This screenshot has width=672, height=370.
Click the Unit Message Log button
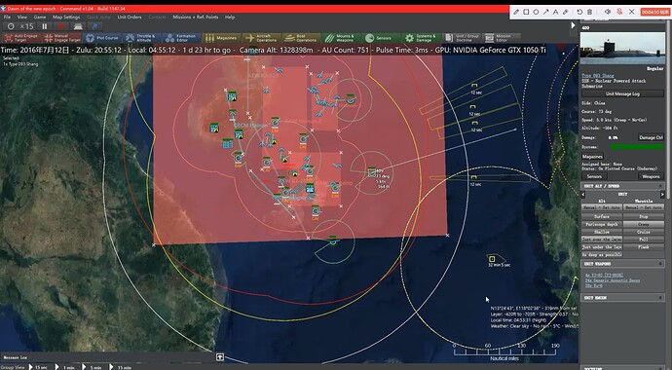(622, 93)
